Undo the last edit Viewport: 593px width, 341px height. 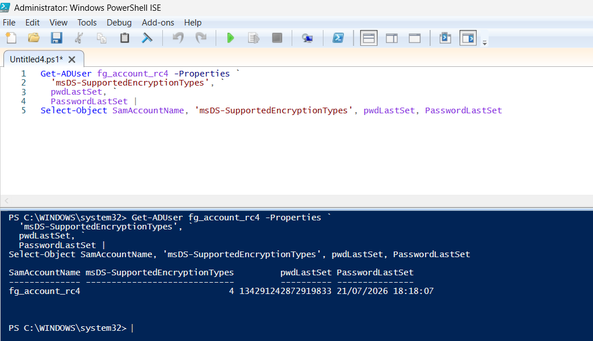(178, 38)
